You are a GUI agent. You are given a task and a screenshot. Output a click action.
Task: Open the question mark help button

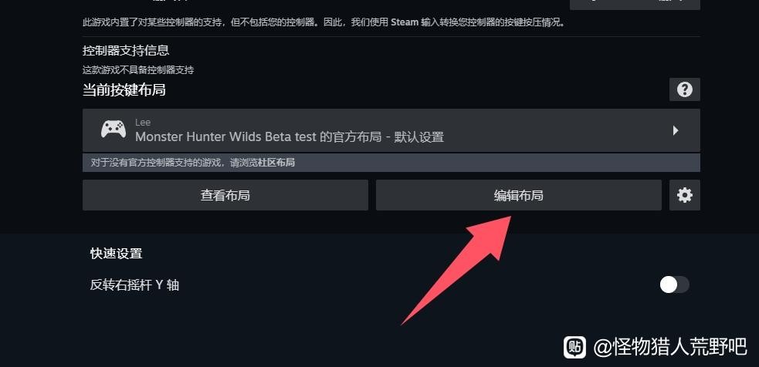click(684, 89)
